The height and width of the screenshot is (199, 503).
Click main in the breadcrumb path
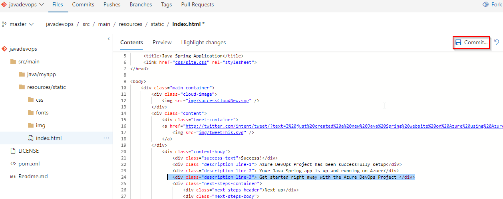pyautogui.click(x=104, y=24)
